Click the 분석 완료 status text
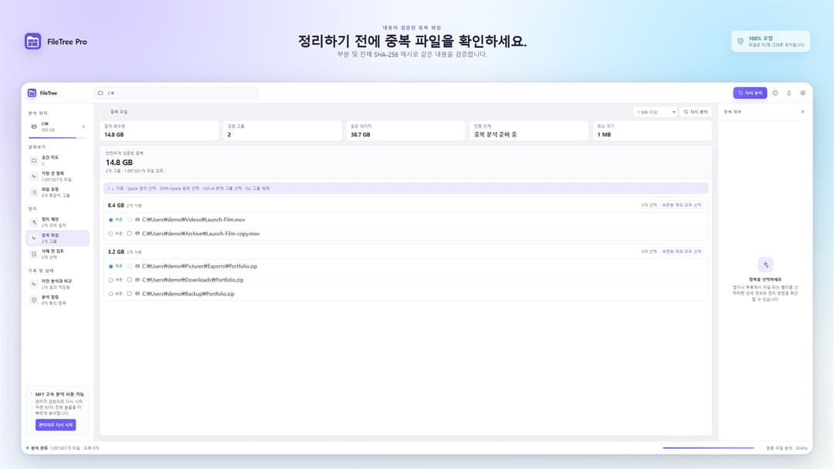This screenshot has height=469, width=834. coord(39,447)
